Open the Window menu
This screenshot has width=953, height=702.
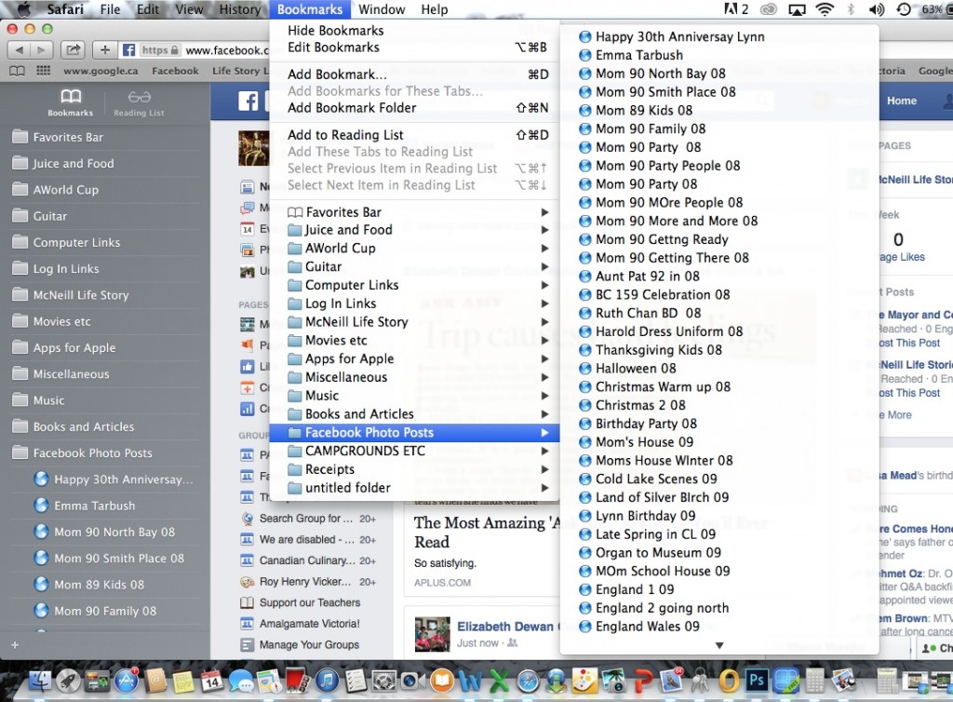pyautogui.click(x=382, y=9)
